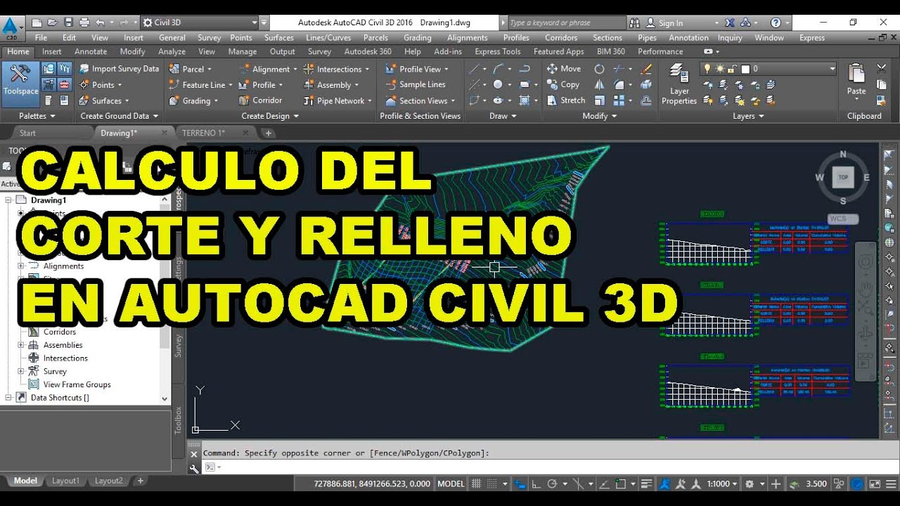The height and width of the screenshot is (506, 900).
Task: Toggle polar tracking in status bar
Action: click(x=552, y=484)
